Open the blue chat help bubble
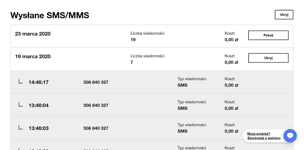307x150 pixels. tap(290, 136)
